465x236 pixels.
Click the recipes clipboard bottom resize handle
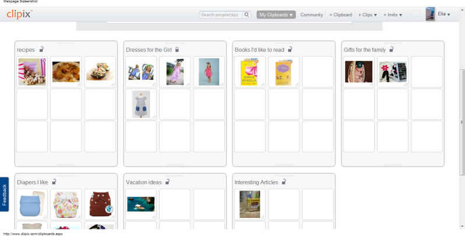tap(66, 165)
